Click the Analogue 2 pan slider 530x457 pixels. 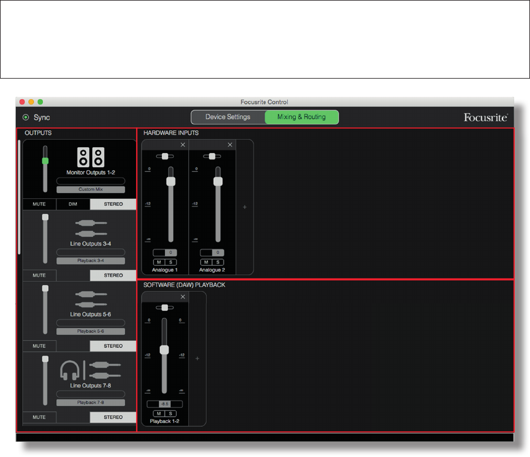[212, 156]
